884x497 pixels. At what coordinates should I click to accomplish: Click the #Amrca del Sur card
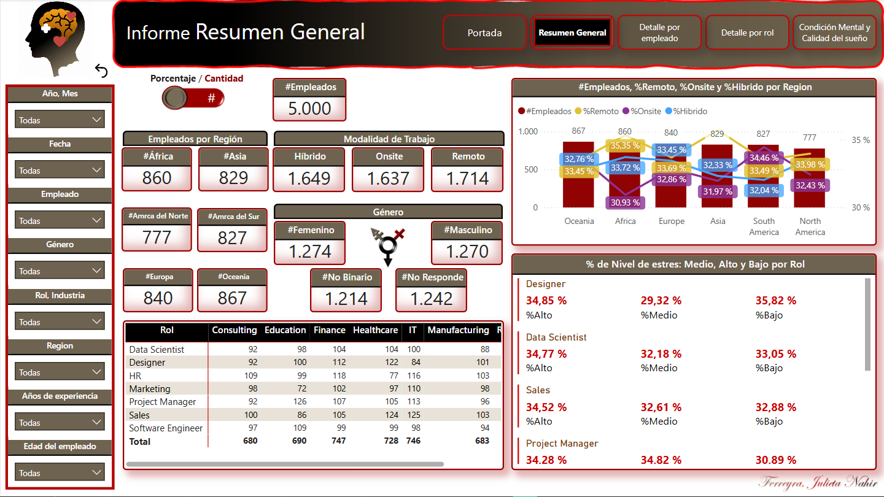click(x=233, y=229)
